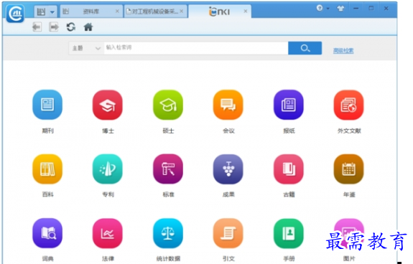This screenshot has width=413, height=264.
Task: Open the 引文 citations icon
Action: click(x=228, y=233)
